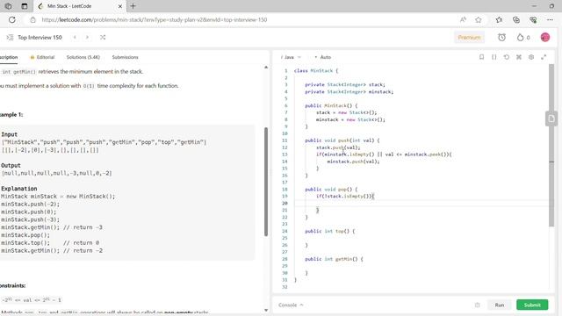Click 'private Stack<Integer> minstack;' on line 4
The image size is (562, 316).
click(x=349, y=91)
